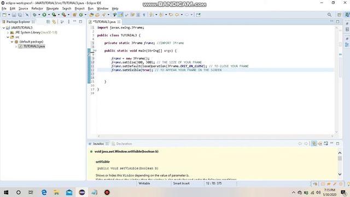Open the New Java Class dropdown arrow
The image size is (350, 197).
[85, 15]
